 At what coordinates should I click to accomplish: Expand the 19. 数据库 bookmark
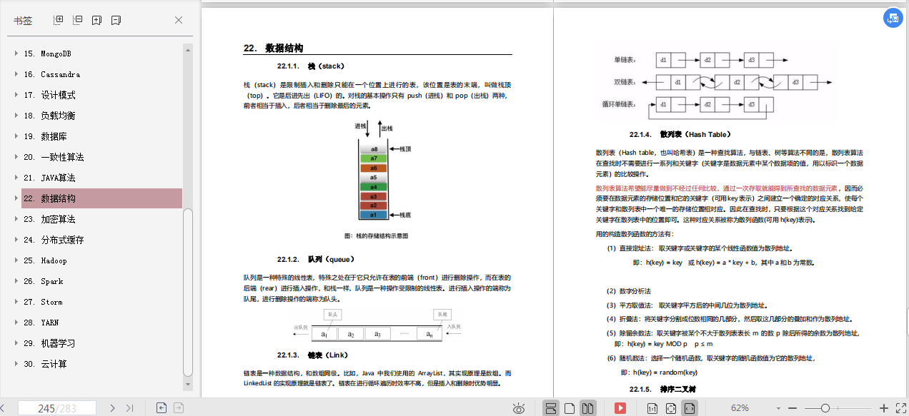pyautogui.click(x=16, y=136)
